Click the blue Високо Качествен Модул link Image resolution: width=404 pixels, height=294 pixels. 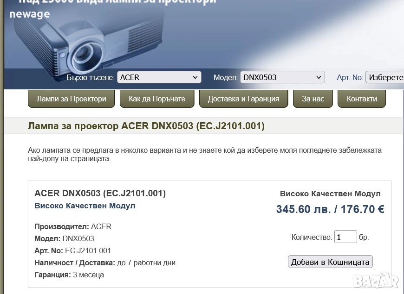pos(85,206)
